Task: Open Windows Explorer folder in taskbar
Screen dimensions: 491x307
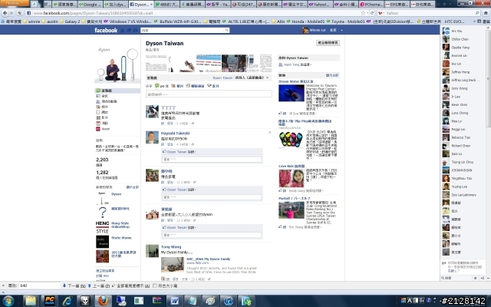Action: pyautogui.click(x=31, y=301)
